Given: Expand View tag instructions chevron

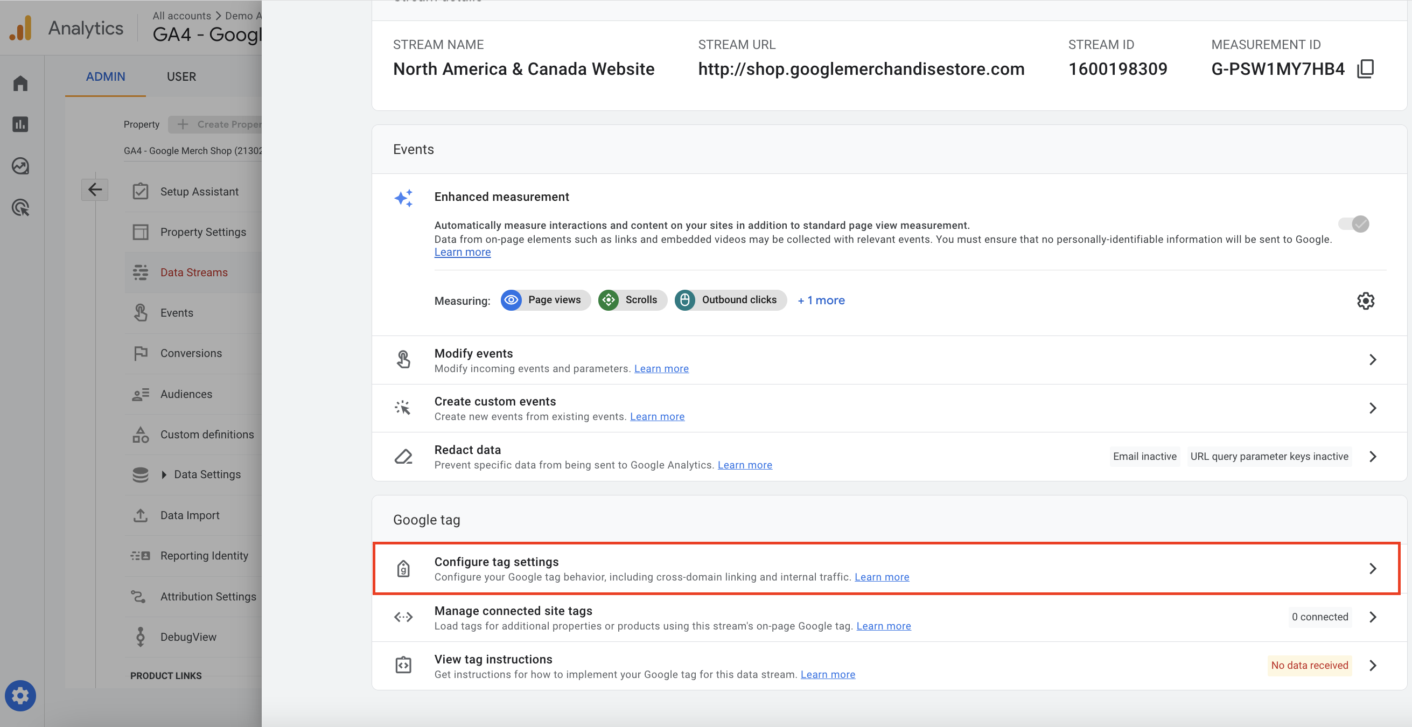Looking at the screenshot, I should [x=1373, y=665].
